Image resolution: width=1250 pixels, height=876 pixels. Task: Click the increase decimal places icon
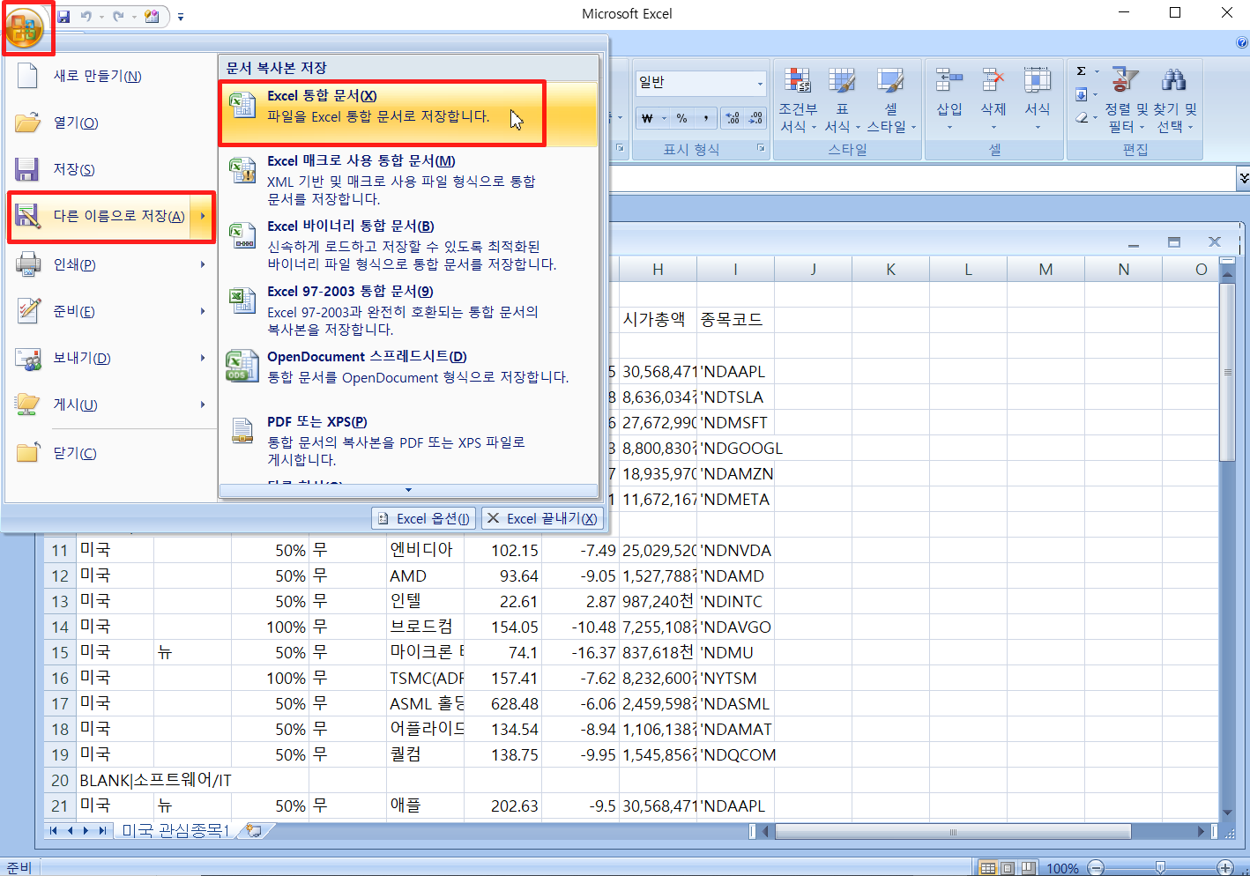pyautogui.click(x=733, y=118)
